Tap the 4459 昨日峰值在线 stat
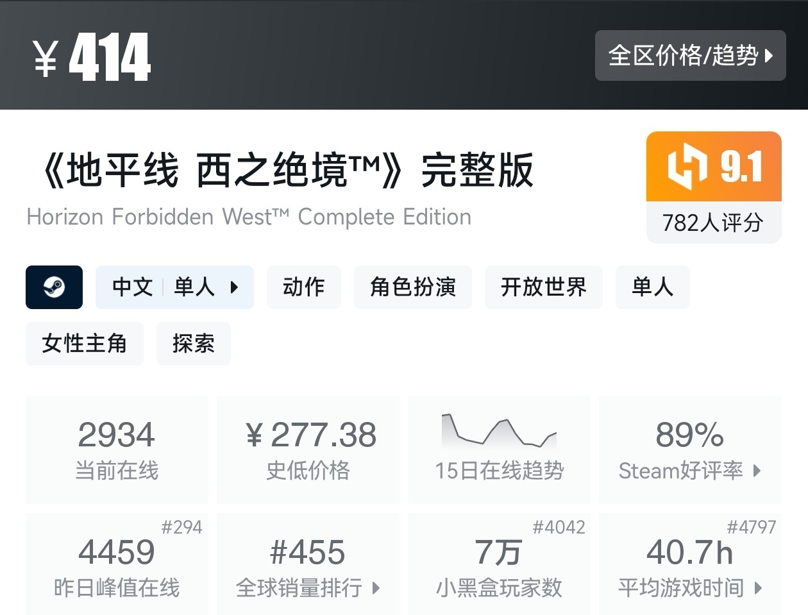808x615 pixels. pyautogui.click(x=117, y=564)
